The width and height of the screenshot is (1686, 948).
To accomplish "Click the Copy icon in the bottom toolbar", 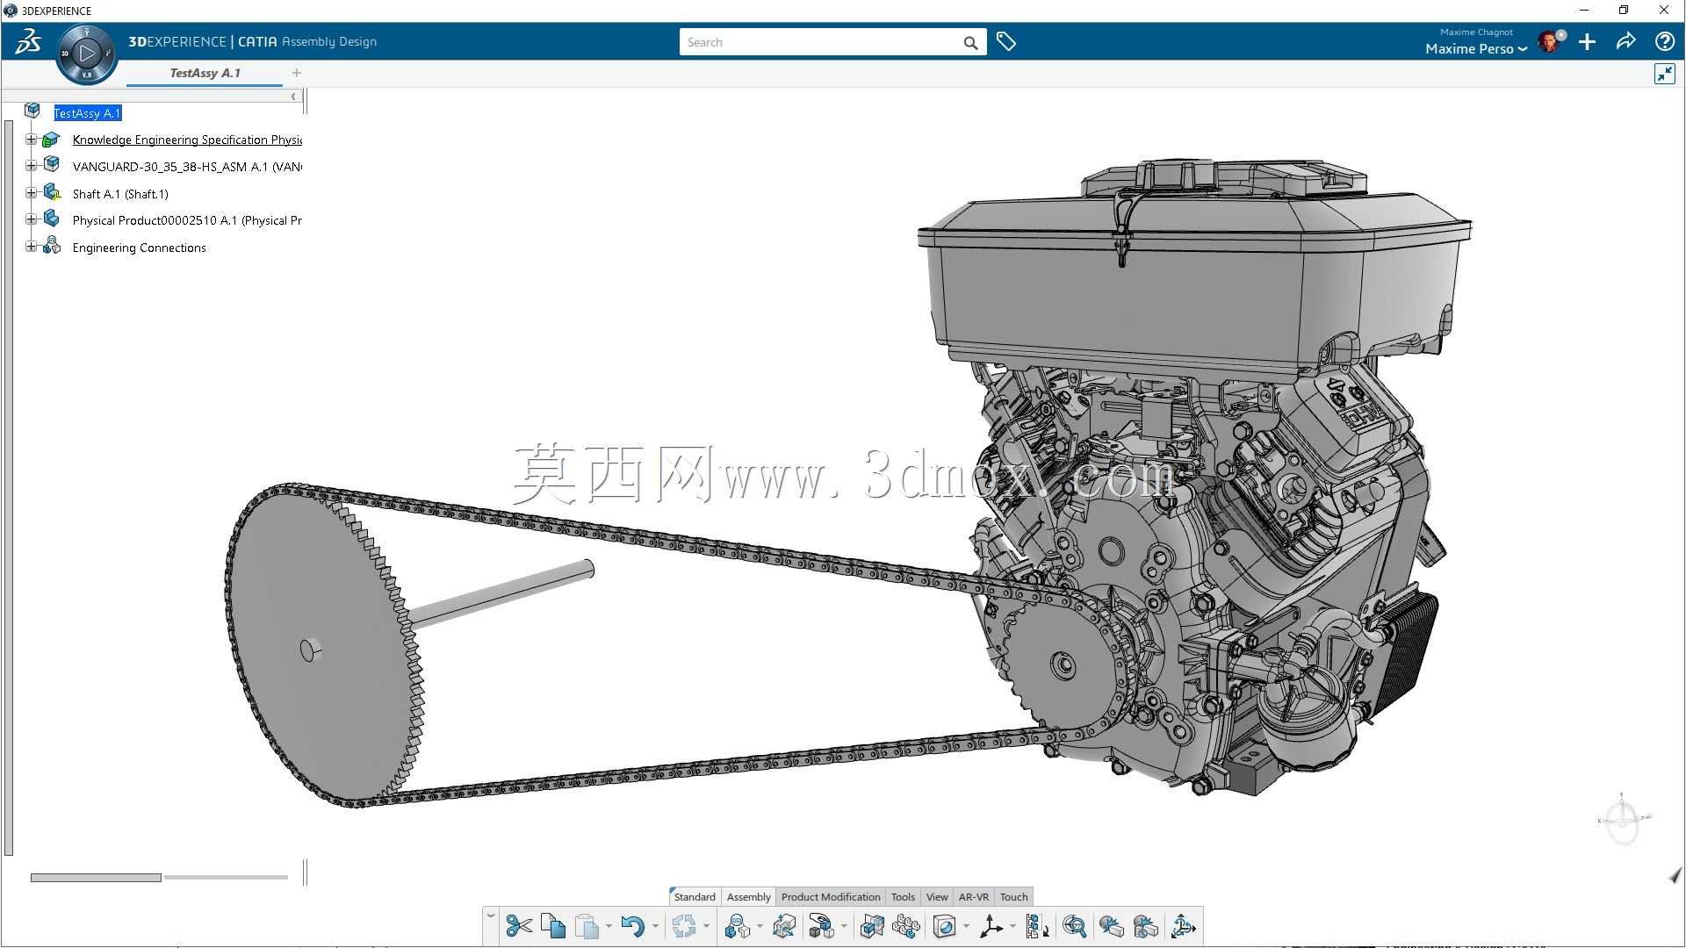I will (553, 926).
